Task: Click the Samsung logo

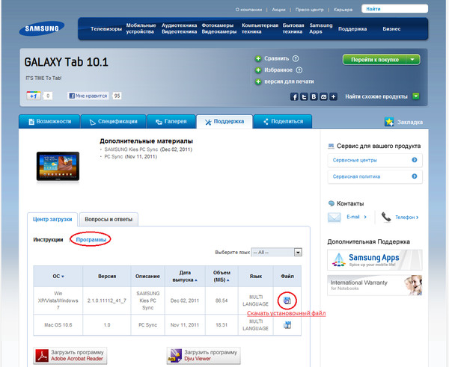Action: coord(42,28)
